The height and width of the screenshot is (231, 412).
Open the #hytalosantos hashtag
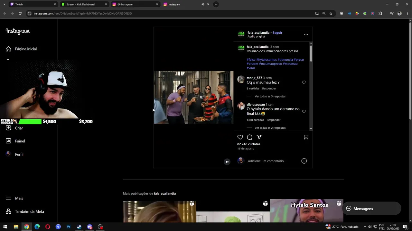(x=267, y=60)
